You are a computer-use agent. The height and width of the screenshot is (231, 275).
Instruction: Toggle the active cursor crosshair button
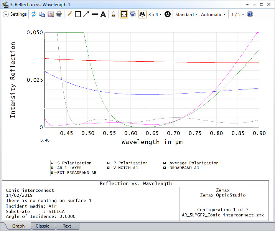pos(124,14)
